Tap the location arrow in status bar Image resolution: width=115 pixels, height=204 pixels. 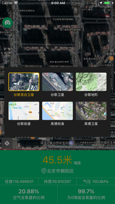point(101,3)
